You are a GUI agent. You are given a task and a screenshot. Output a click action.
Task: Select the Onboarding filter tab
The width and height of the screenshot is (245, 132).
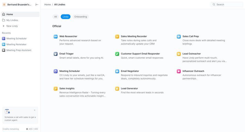coord(81,17)
